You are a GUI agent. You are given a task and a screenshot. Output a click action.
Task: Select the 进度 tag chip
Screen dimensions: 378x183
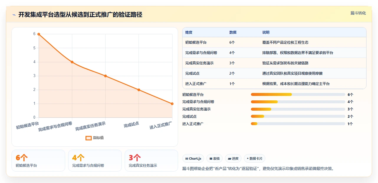(233, 159)
